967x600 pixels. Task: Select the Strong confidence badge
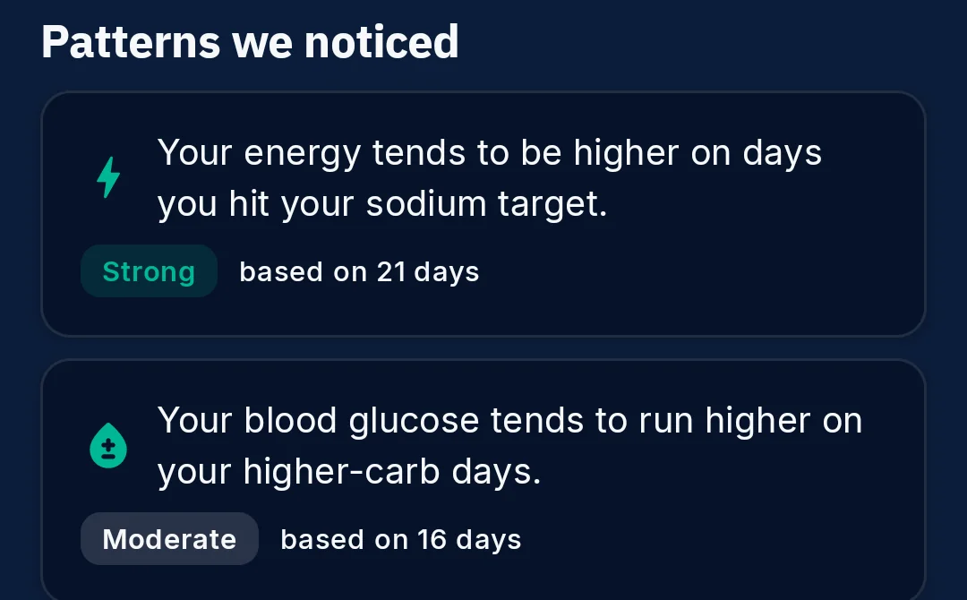click(x=149, y=271)
